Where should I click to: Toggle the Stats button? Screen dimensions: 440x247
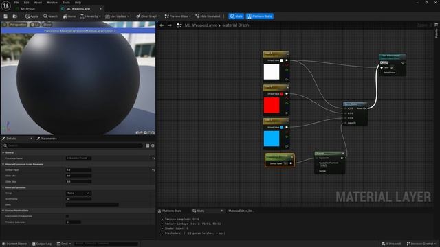pyautogui.click(x=236, y=16)
